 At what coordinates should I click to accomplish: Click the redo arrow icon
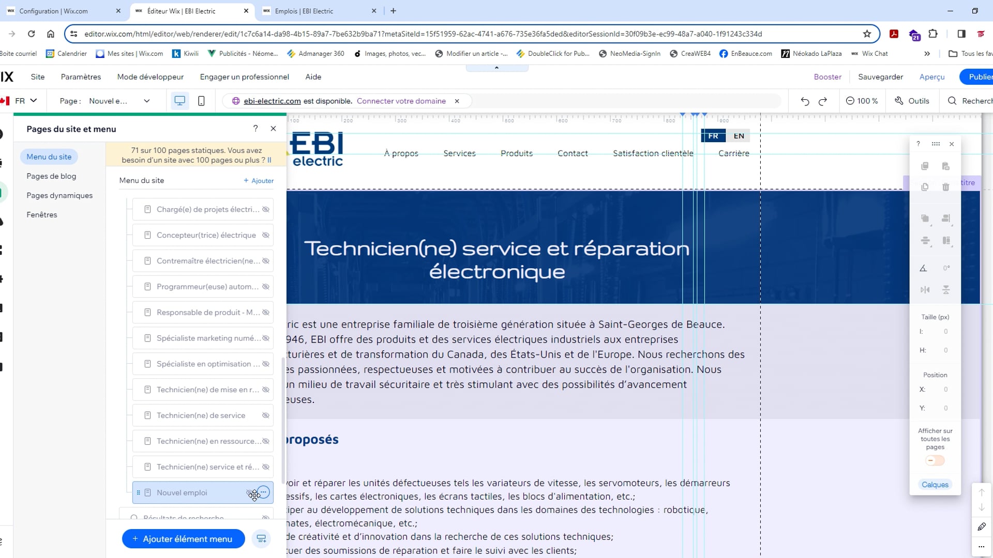click(x=823, y=101)
